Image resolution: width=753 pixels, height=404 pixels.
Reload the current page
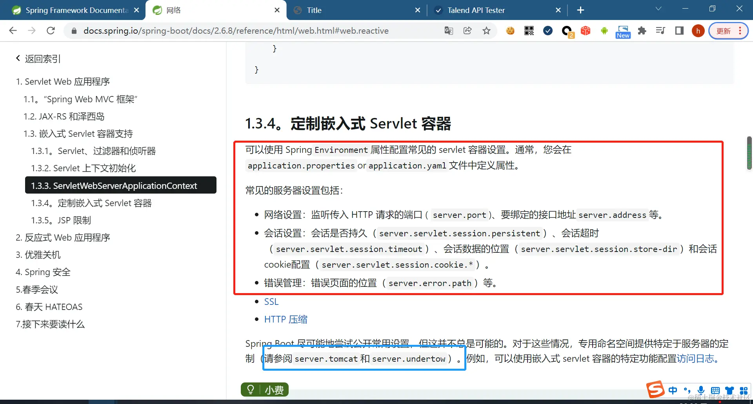tap(51, 31)
